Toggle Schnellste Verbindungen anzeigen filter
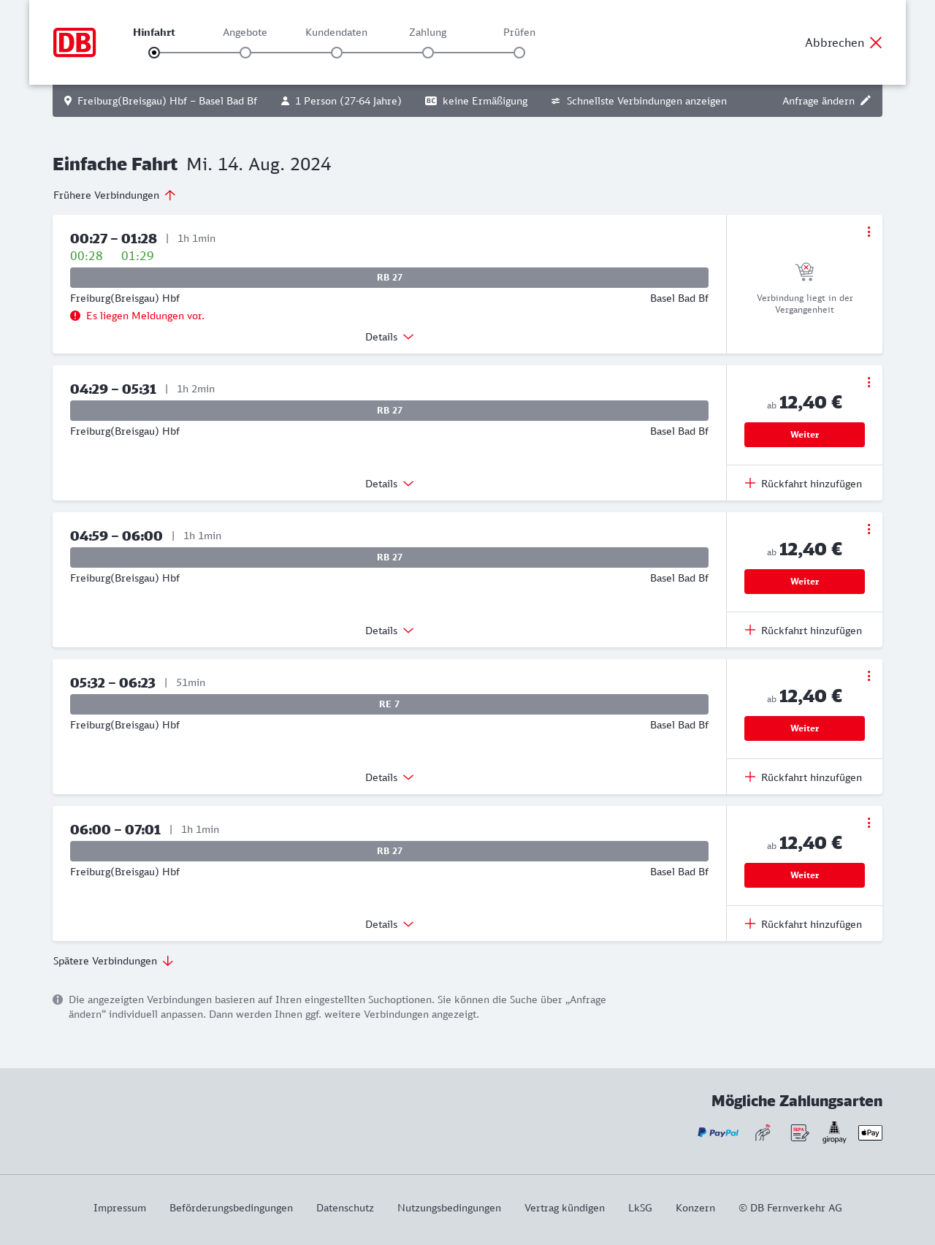The image size is (935, 1245). 638,101
